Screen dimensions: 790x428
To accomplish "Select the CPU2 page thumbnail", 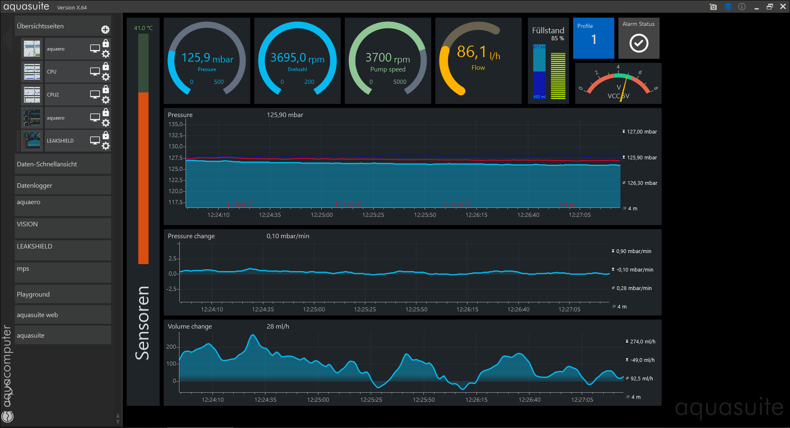I will (x=32, y=94).
